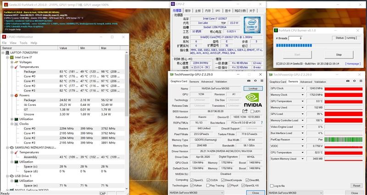Click Stop in FurMark CPU Burner
This screenshot has width=367, height=195.
[339, 54]
